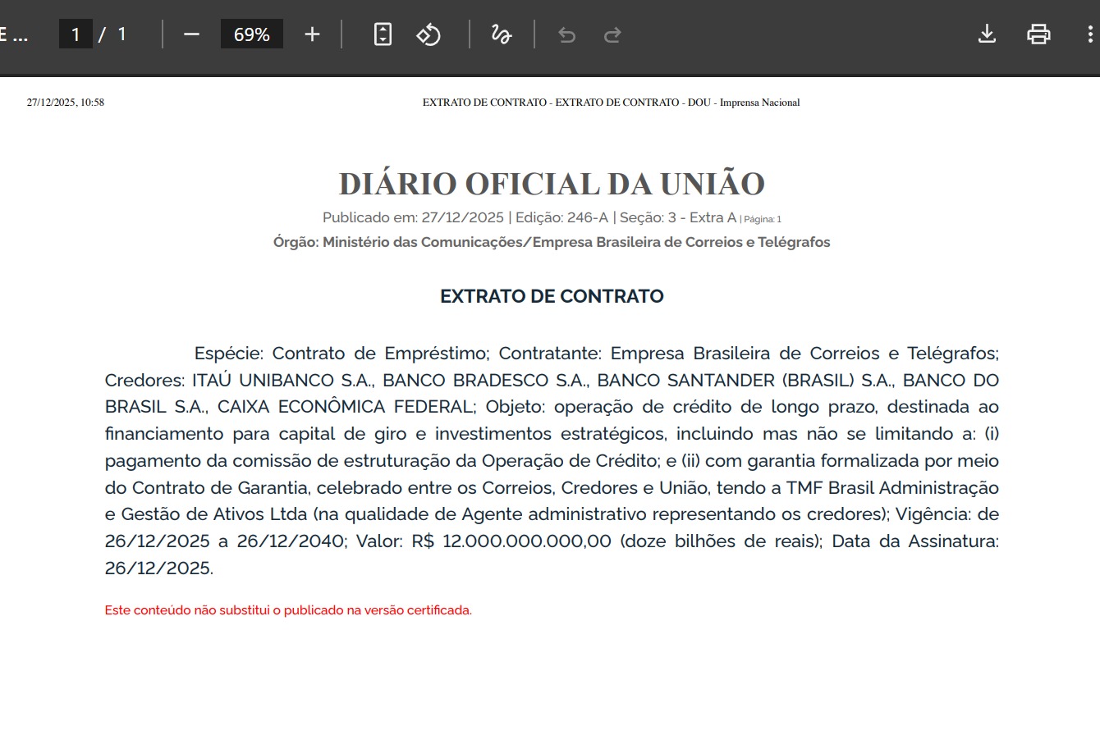The height and width of the screenshot is (735, 1100).
Task: Rotate the document counterclockwise
Action: pyautogui.click(x=429, y=34)
